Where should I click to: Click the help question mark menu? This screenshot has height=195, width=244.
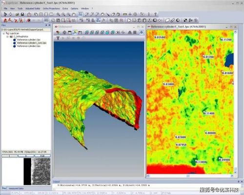coord(92,8)
